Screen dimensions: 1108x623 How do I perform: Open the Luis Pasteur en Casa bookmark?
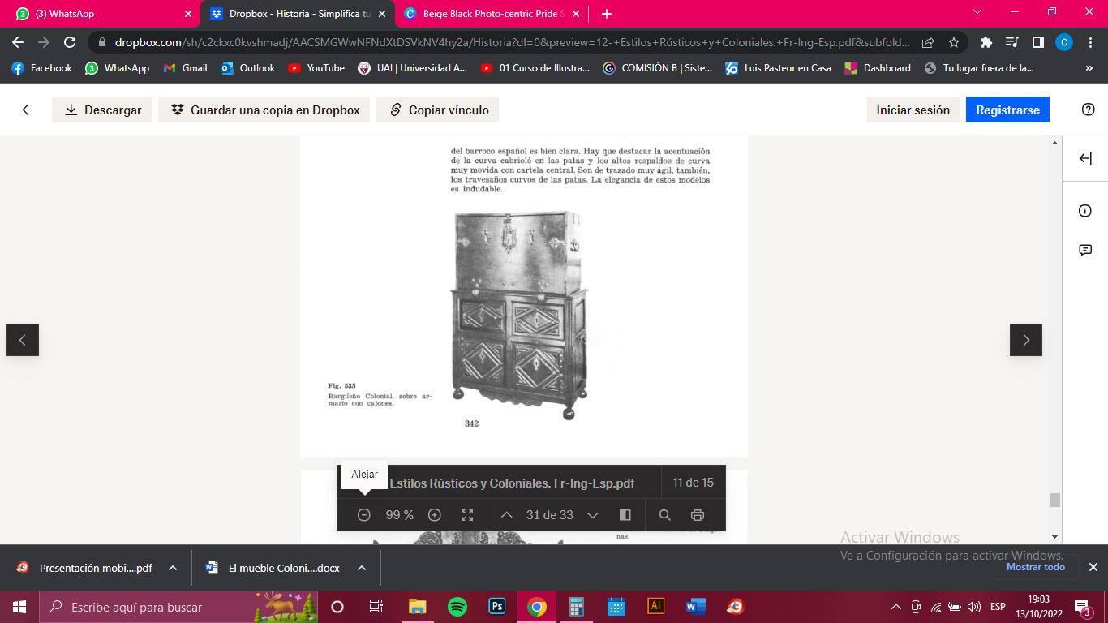coord(779,68)
